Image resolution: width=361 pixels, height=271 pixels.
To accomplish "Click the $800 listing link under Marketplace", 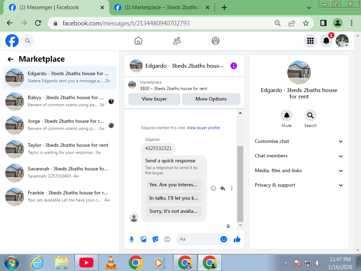I will (173, 89).
